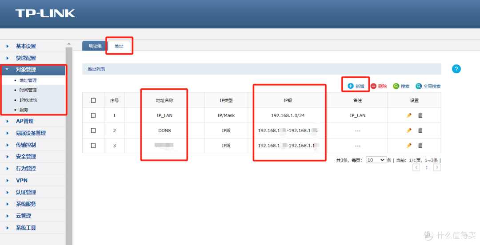Switch to the 地址组 tab
Viewport: 480px width, 245px height.
pos(95,46)
